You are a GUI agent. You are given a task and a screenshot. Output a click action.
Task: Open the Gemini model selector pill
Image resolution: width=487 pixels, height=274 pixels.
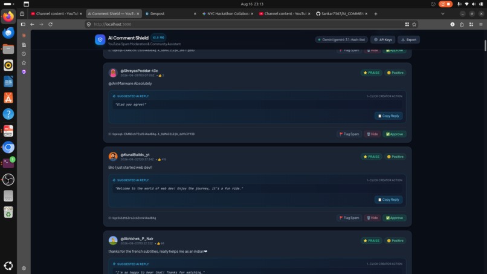point(341,40)
